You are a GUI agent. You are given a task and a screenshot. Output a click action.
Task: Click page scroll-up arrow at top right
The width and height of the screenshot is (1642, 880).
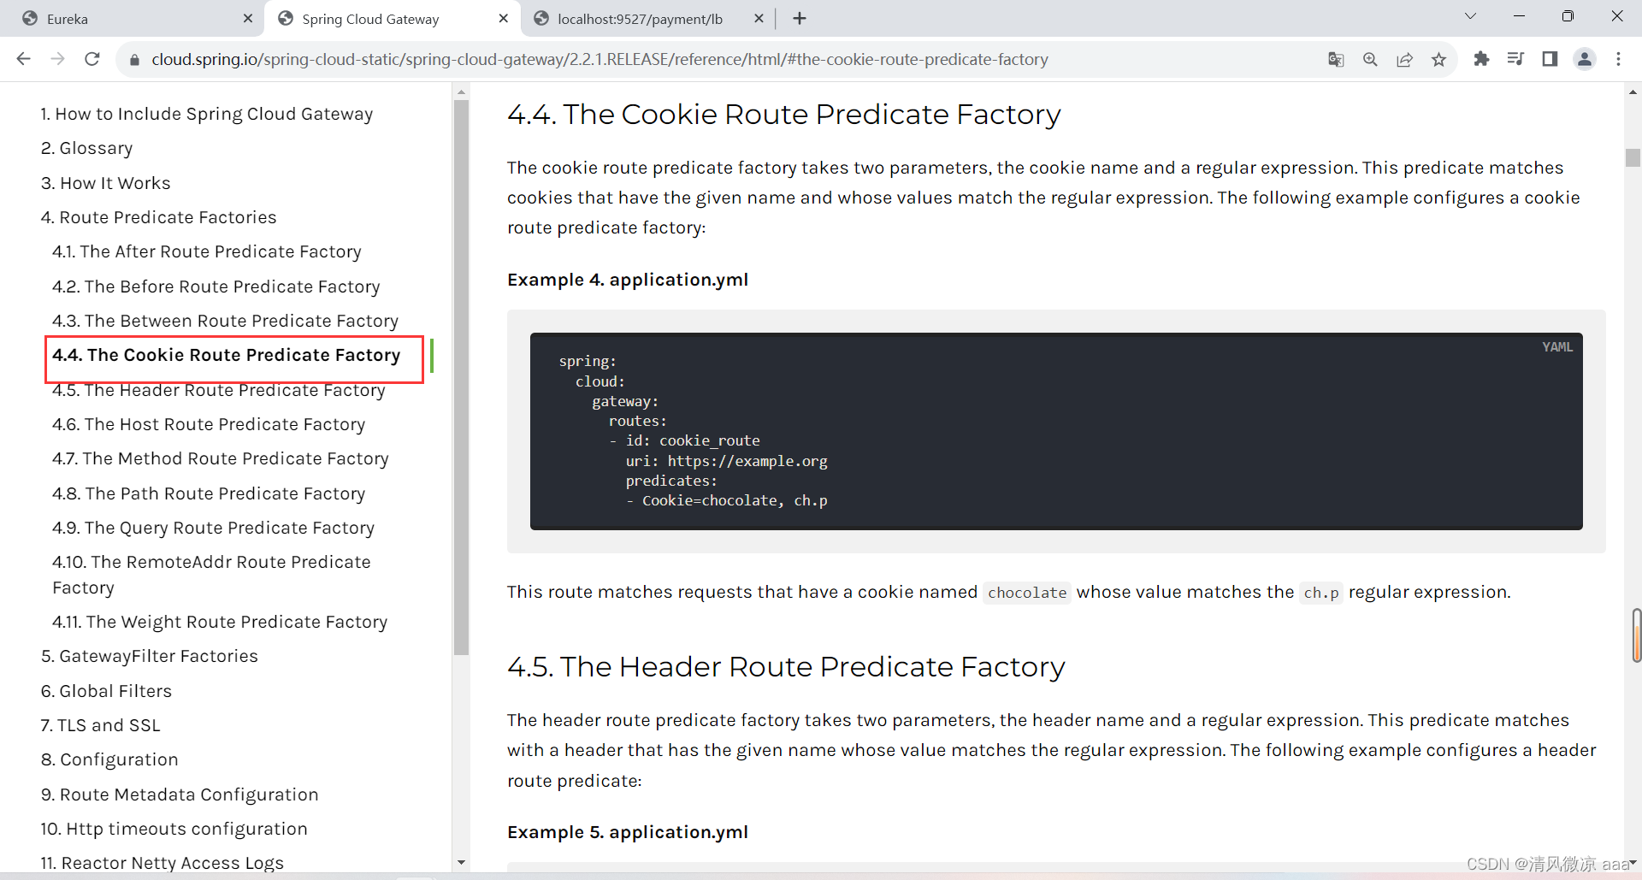click(x=1633, y=92)
